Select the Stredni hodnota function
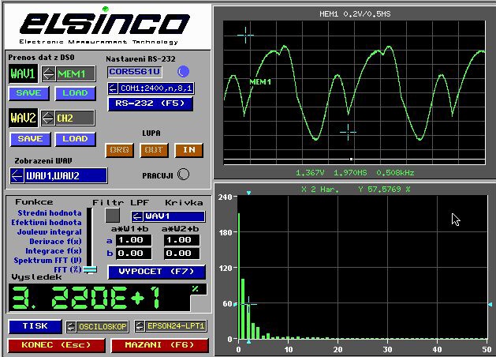This screenshot has width=496, height=357. 50,213
